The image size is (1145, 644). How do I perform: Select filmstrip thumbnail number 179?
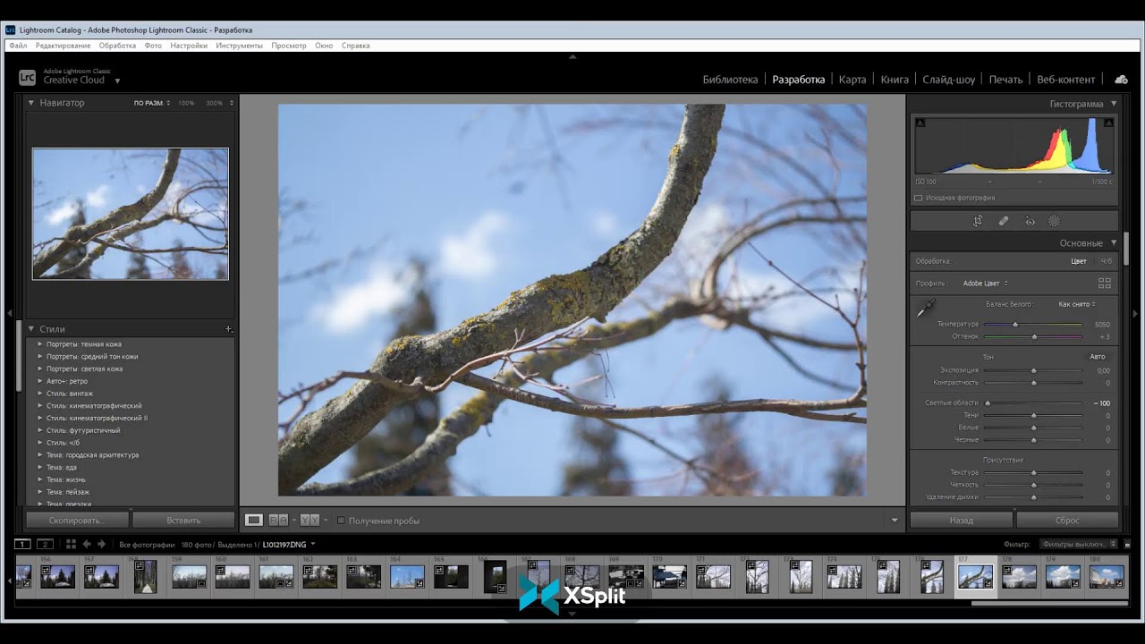1063,576
